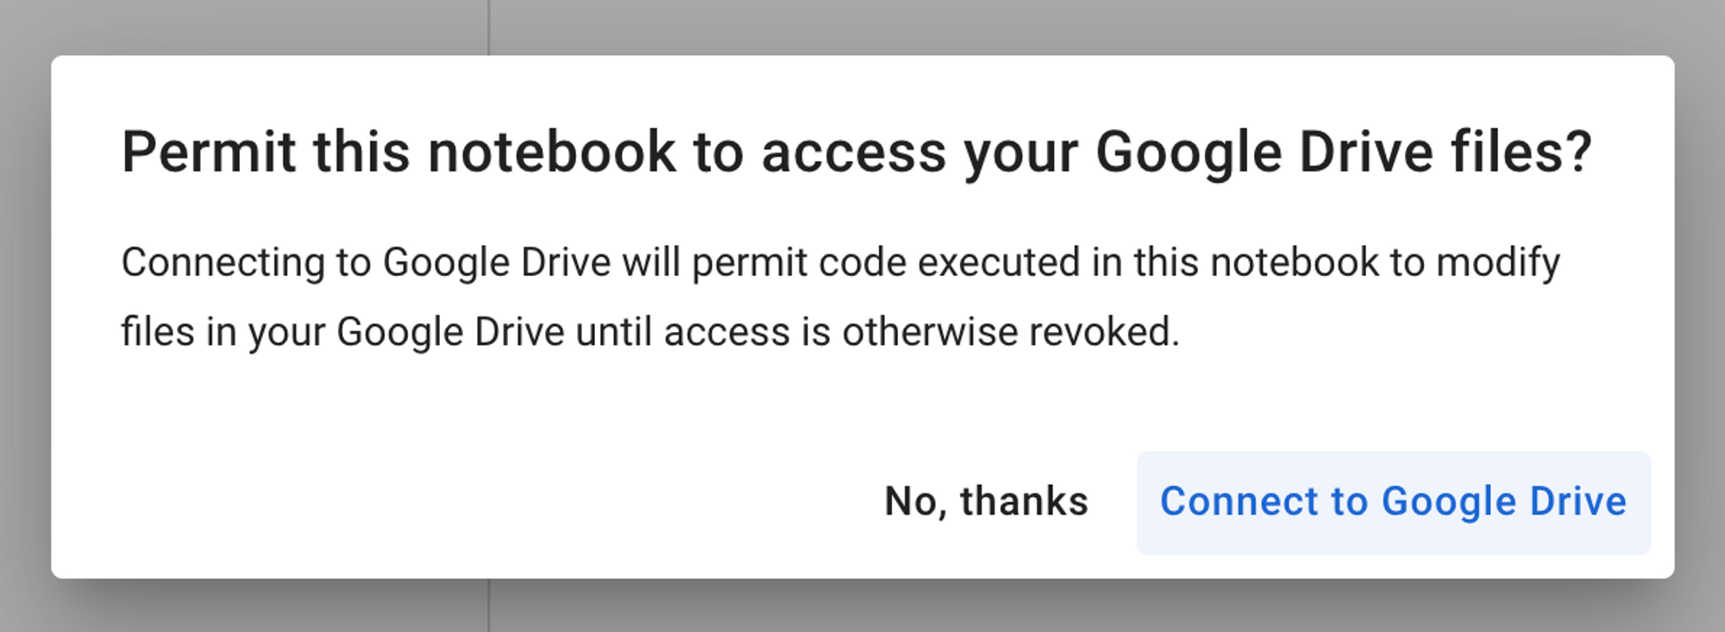Viewport: 1725px width, 632px height.
Task: Click the dialog title about Drive permission
Action: (856, 153)
